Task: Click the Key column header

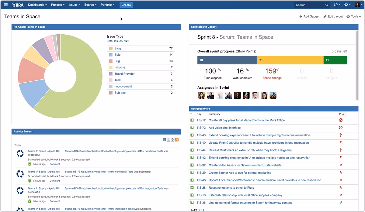Action: [x=199, y=114]
